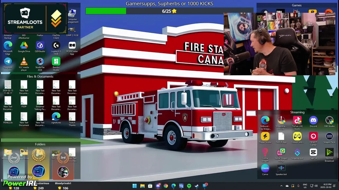The height and width of the screenshot is (190, 339).
Task: Click the Streamloots Partner banner
Action: 35,18
